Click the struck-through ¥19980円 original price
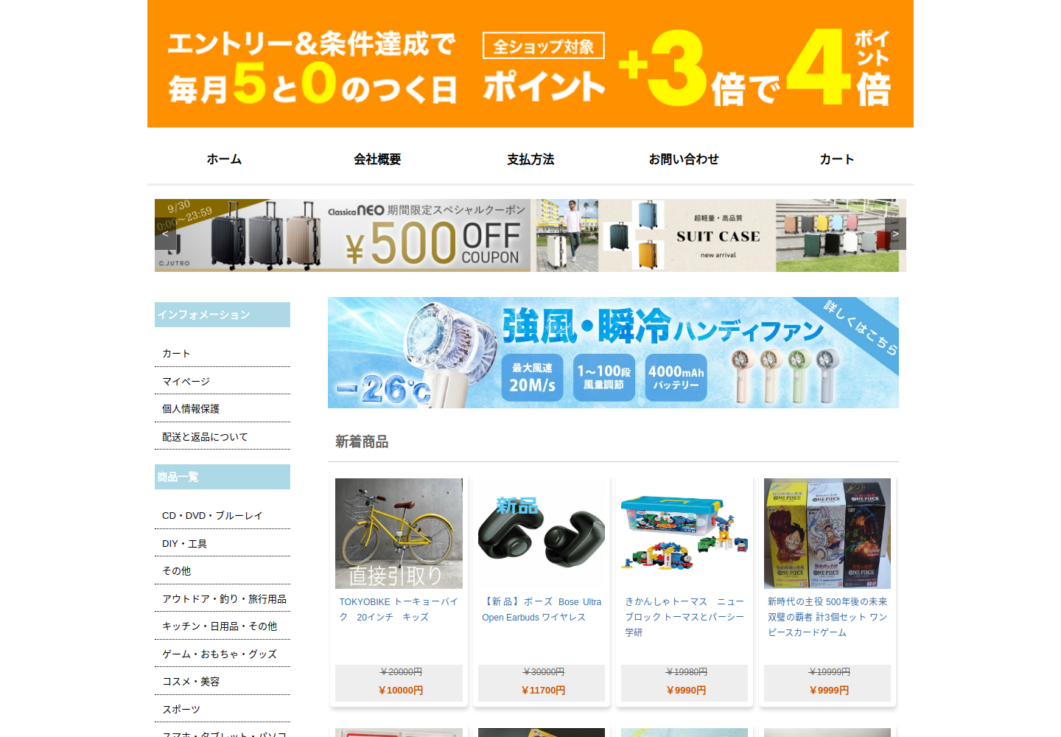This screenshot has height=737, width=1061. [x=686, y=672]
